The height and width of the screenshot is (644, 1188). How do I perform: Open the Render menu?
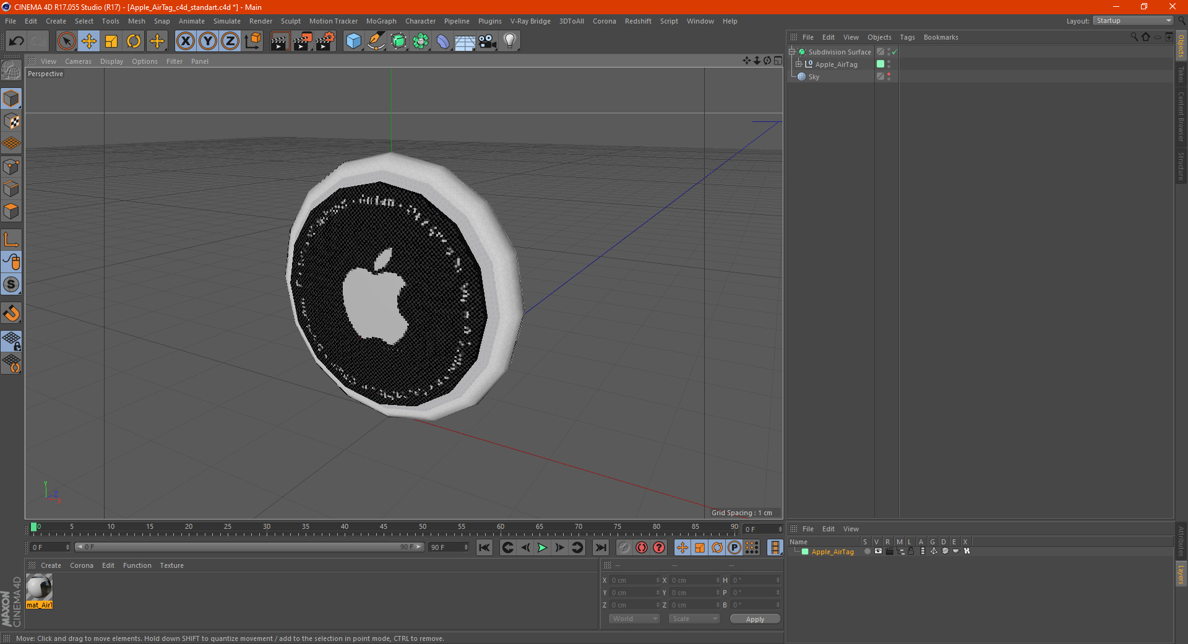tap(260, 21)
